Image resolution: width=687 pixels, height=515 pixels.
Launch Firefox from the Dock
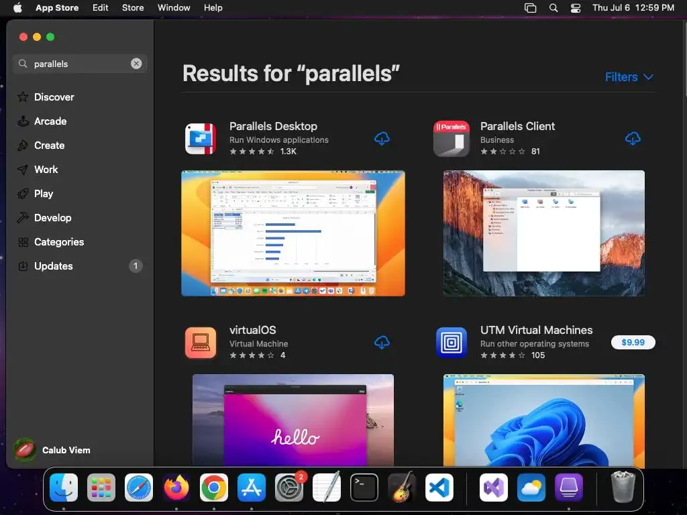coord(176,488)
